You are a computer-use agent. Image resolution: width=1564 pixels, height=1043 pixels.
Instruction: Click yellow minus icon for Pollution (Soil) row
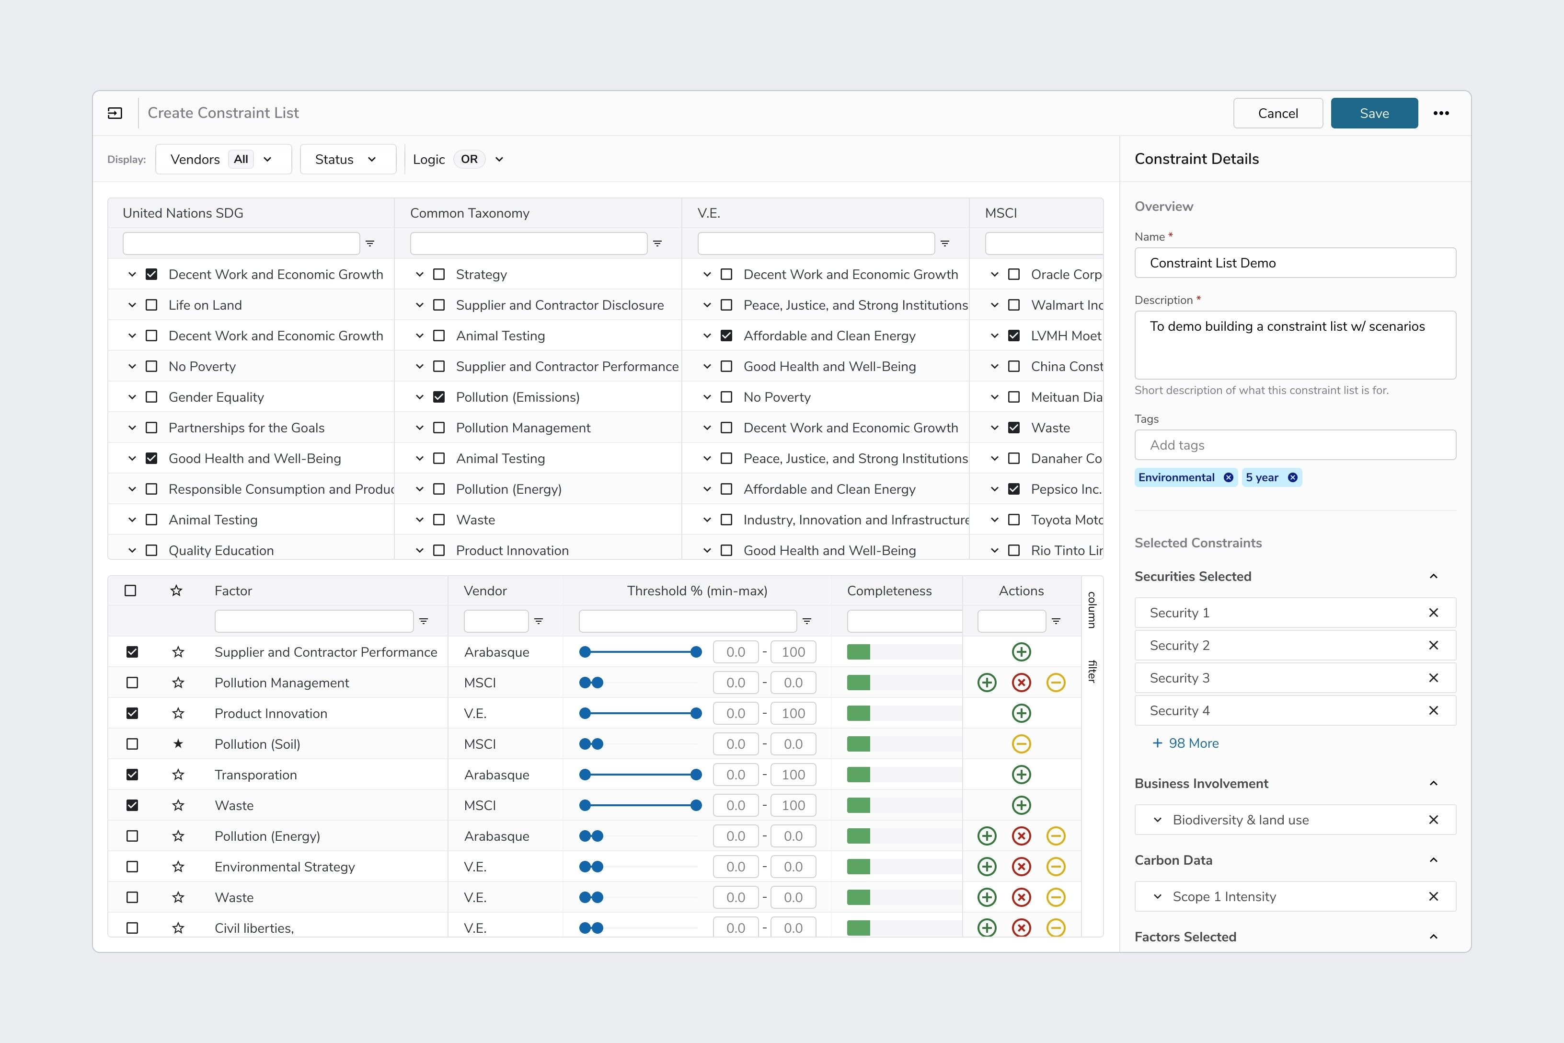point(1022,744)
